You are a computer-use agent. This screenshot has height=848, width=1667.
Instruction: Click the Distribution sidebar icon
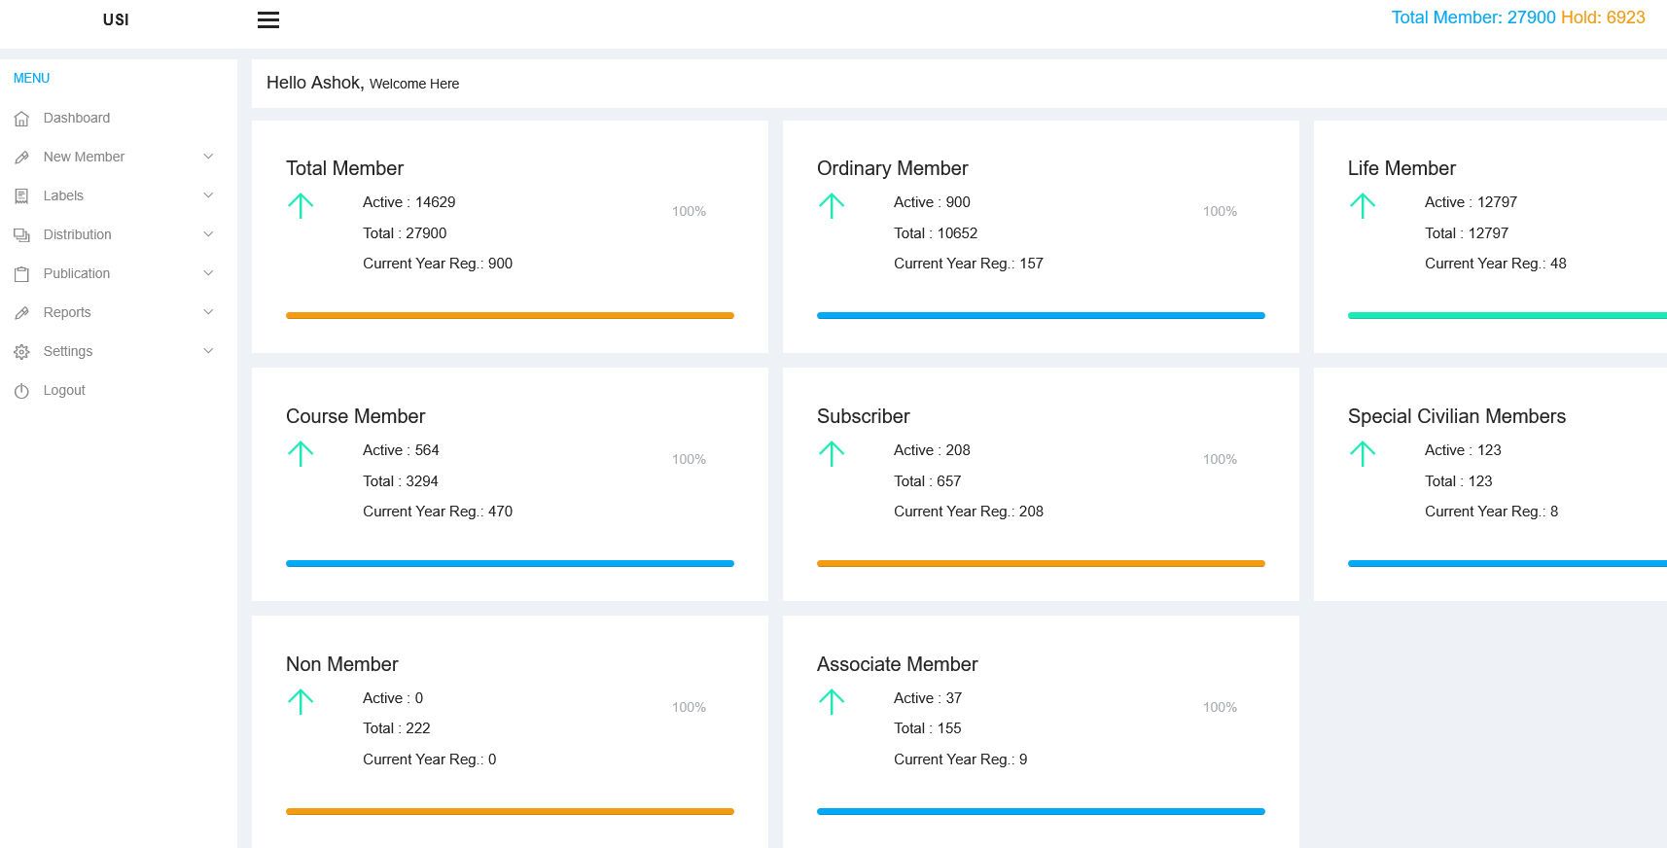click(21, 235)
